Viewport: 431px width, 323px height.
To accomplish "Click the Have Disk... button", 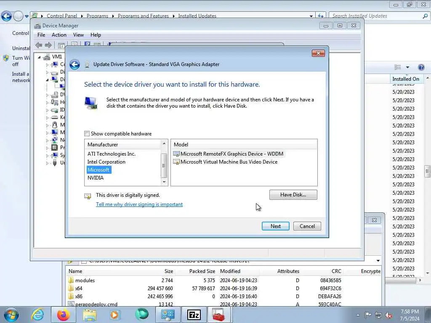I will click(x=293, y=195).
